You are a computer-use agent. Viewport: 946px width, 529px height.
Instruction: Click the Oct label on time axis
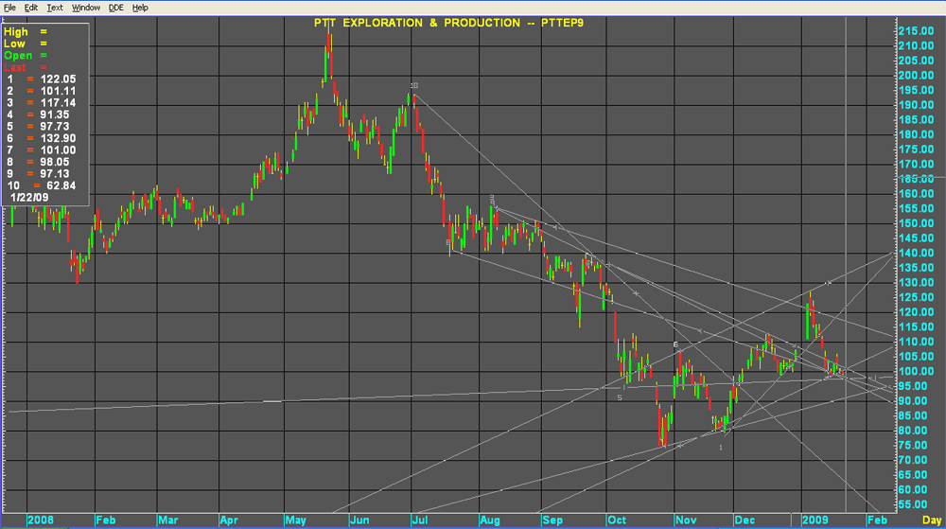pos(617,520)
